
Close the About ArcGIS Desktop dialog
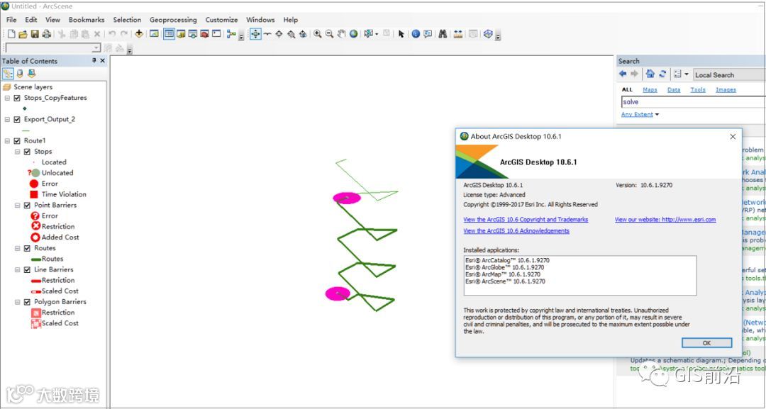[732, 137]
